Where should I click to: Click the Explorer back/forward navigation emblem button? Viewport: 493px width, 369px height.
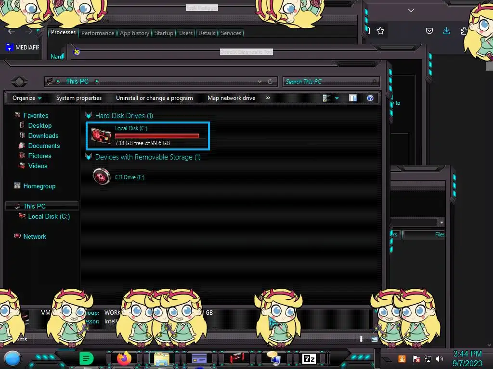19,82
